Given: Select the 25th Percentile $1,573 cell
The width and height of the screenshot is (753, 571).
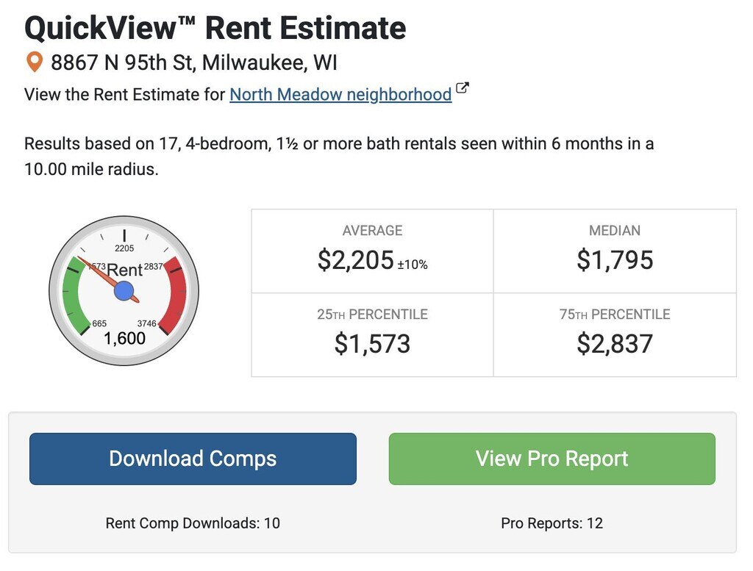Looking at the screenshot, I should 372,334.
